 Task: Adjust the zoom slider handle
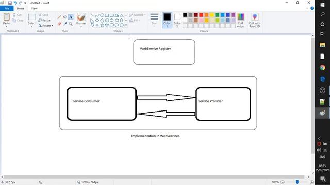coord(297,182)
